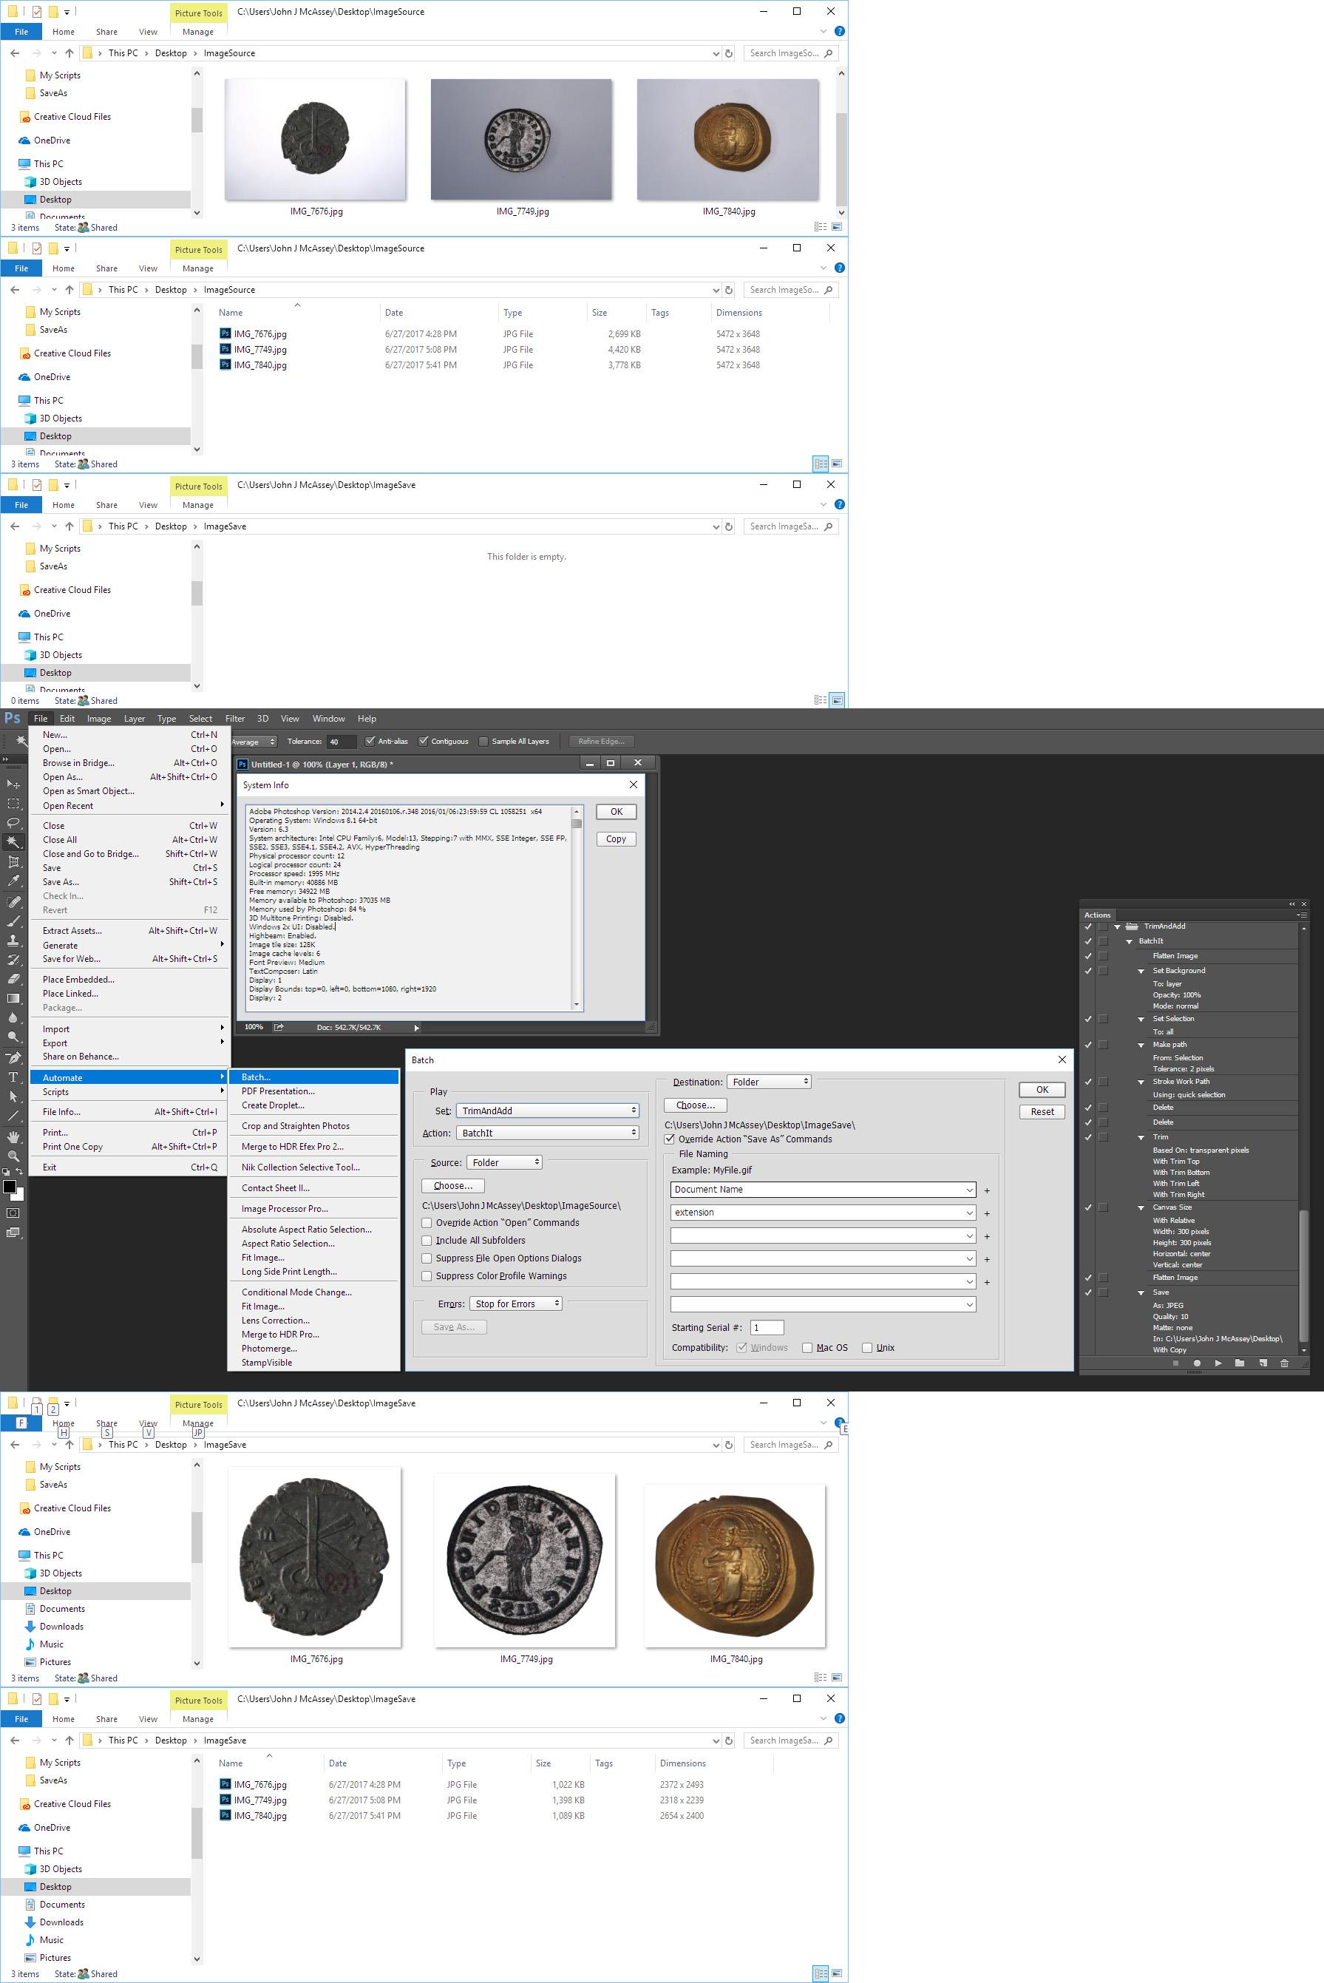Click the trash icon in Actions panel
The width and height of the screenshot is (1324, 1983).
pyautogui.click(x=1284, y=1362)
